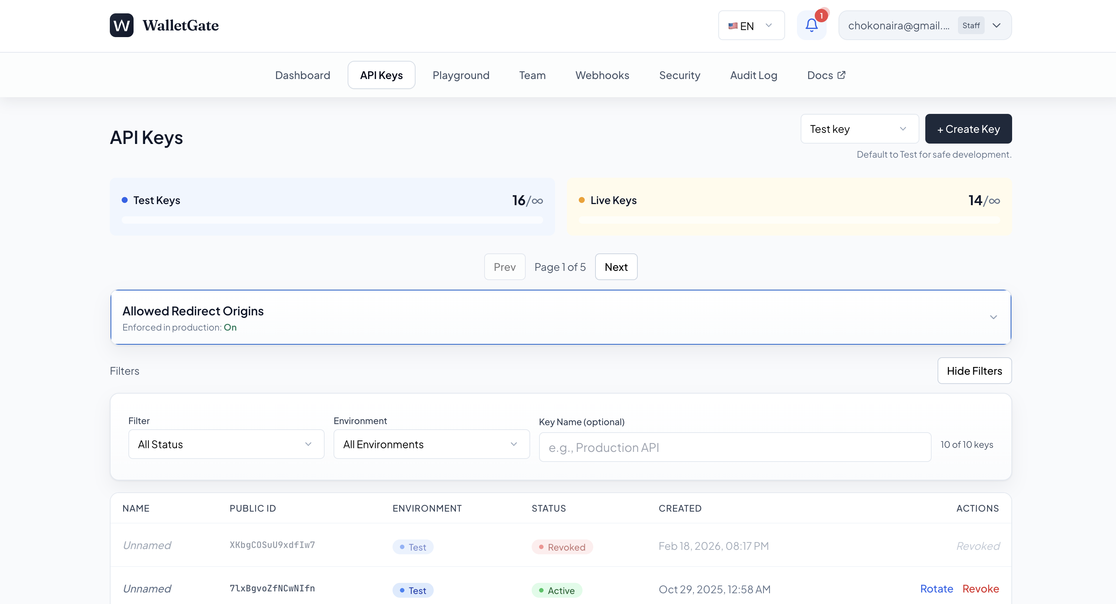Click the US flag language icon
Image resolution: width=1116 pixels, height=604 pixels.
point(733,26)
